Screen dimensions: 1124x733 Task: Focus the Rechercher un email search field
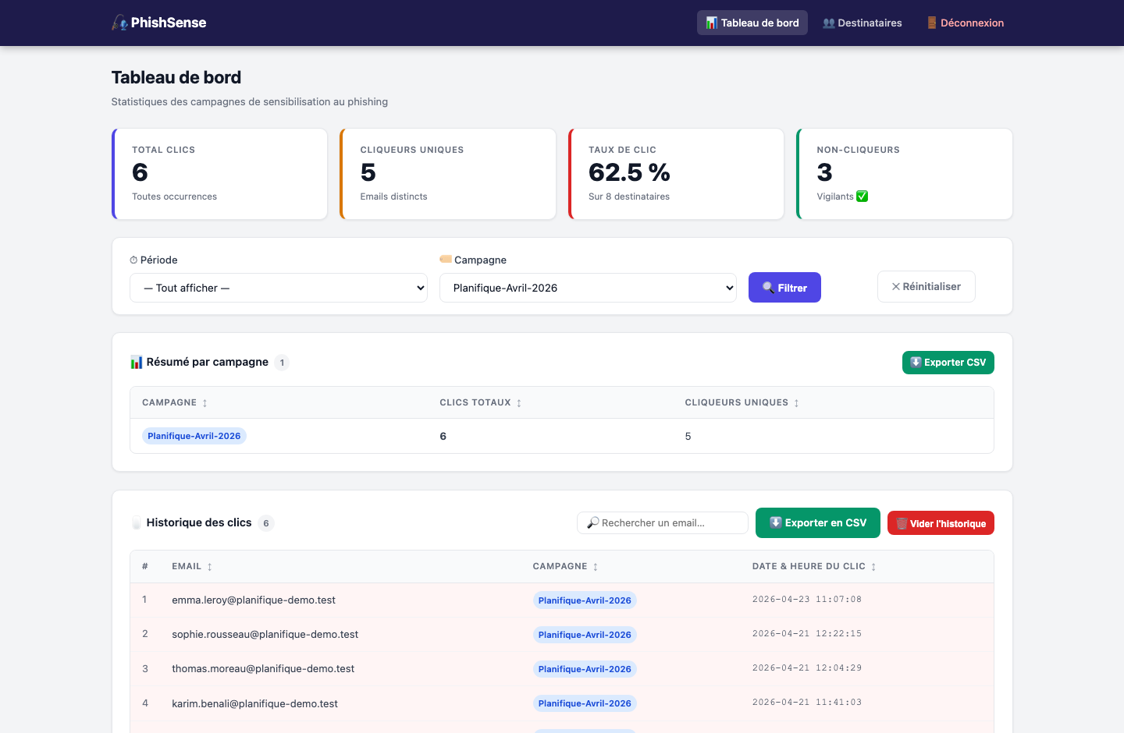coord(663,522)
